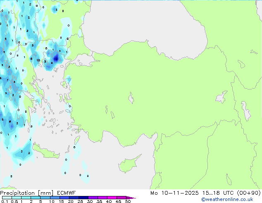The height and width of the screenshot is (203, 262).
Task: Click the '15' legend scale label
Action: [x=61, y=201]
